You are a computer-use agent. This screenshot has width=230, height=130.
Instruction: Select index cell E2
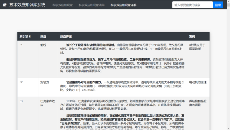[x=28, y=87]
